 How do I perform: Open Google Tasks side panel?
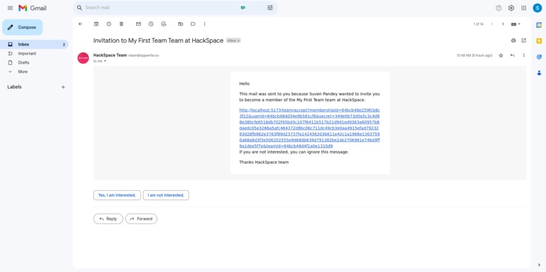tap(539, 57)
